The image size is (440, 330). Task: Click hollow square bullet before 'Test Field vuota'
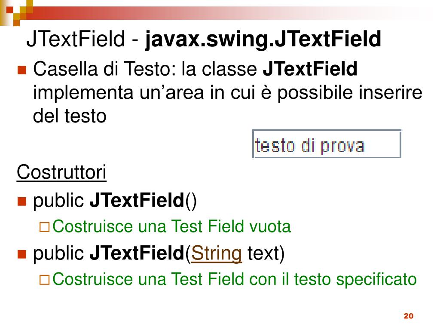coord(44,227)
